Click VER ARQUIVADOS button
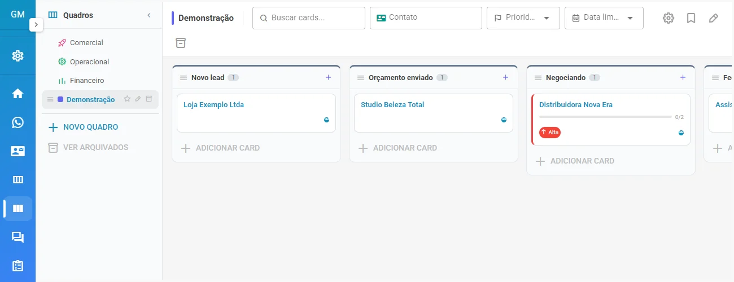Image resolution: width=734 pixels, height=282 pixels. (88, 147)
